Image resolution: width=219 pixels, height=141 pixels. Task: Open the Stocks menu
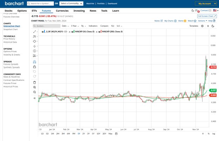(x=8, y=11)
